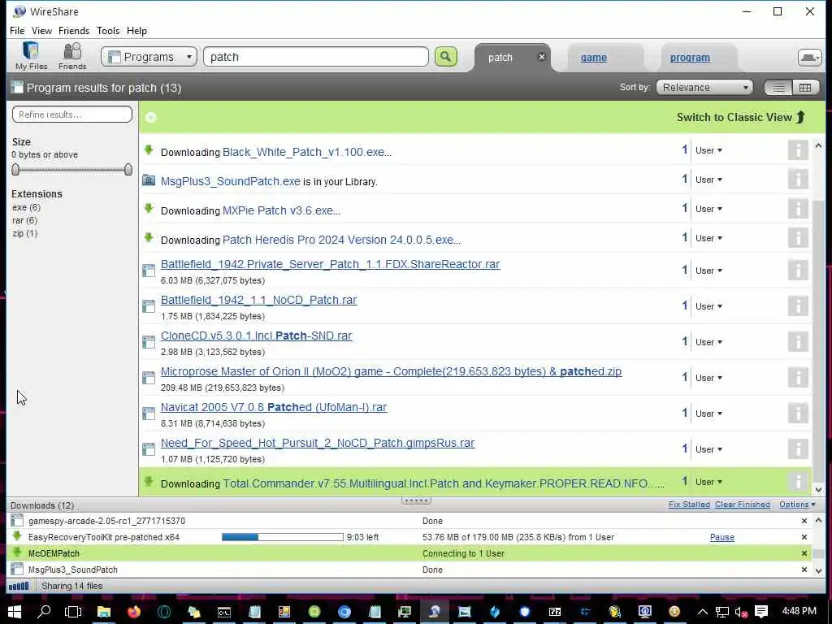The width and height of the screenshot is (832, 624).
Task: Switch to list view of results
Action: tap(778, 88)
